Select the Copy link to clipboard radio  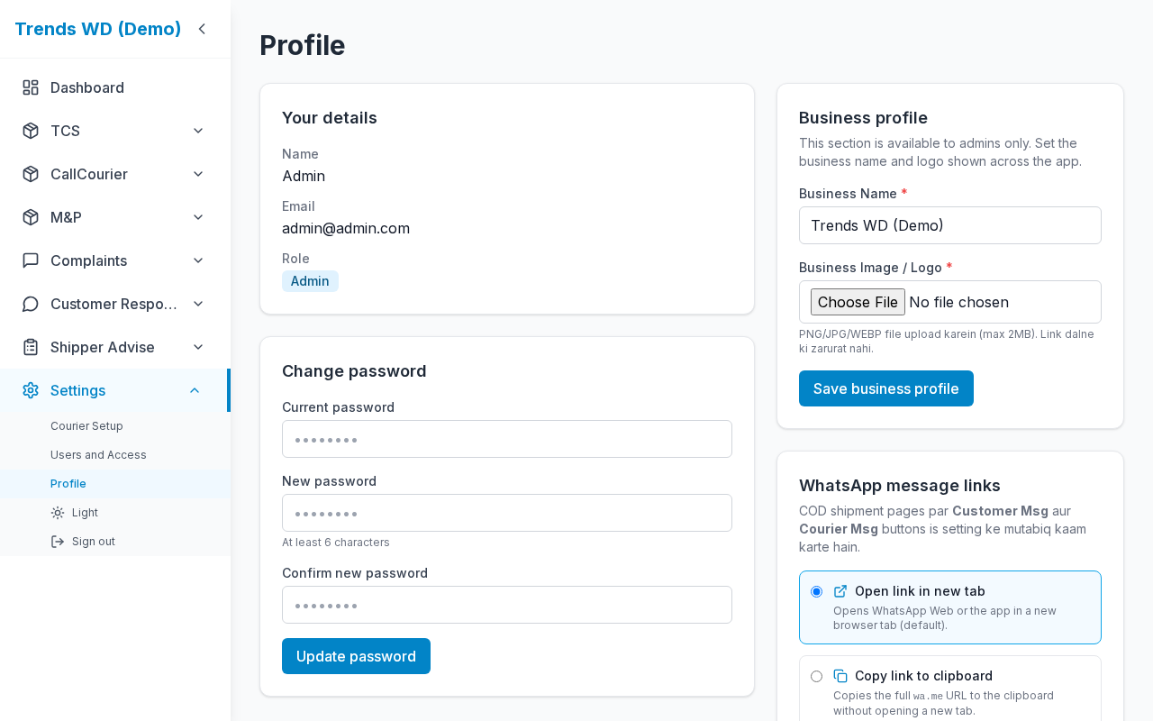coord(816,677)
